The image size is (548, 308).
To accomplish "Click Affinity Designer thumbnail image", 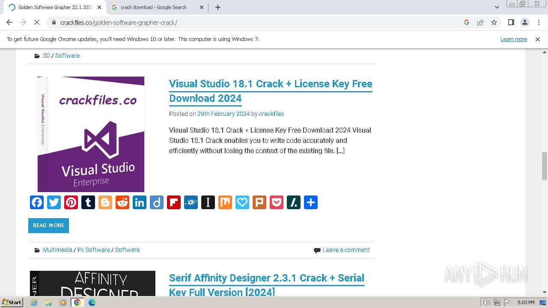I will (x=92, y=284).
